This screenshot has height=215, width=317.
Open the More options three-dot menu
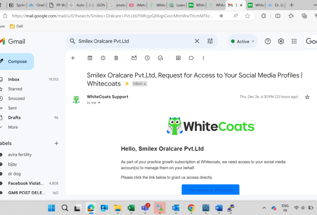[x=203, y=58]
